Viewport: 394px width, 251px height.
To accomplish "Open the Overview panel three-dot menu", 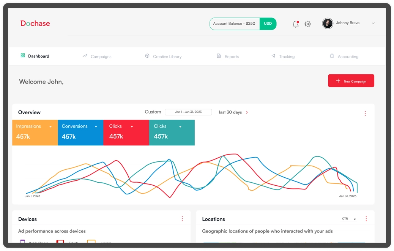I will [x=365, y=114].
